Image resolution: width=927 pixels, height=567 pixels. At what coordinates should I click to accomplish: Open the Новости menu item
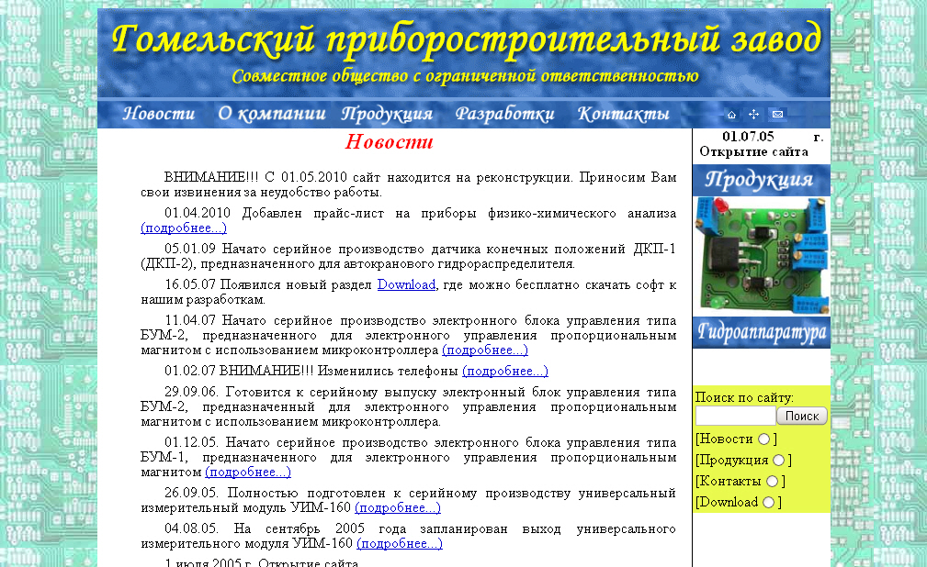pos(158,114)
